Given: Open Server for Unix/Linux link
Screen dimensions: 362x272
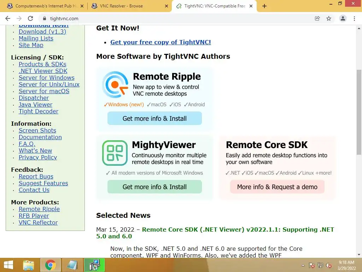Looking at the screenshot, I should pos(49,84).
